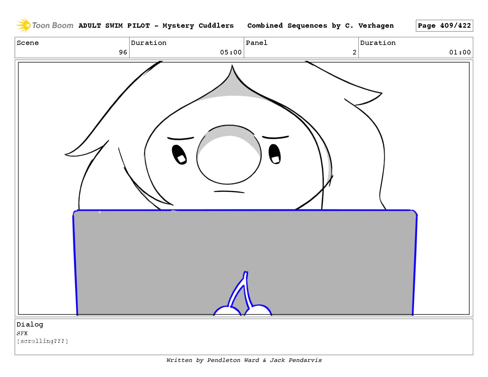Click the scene duration value 05:00
Screen dimensions: 488x377
tap(231, 52)
